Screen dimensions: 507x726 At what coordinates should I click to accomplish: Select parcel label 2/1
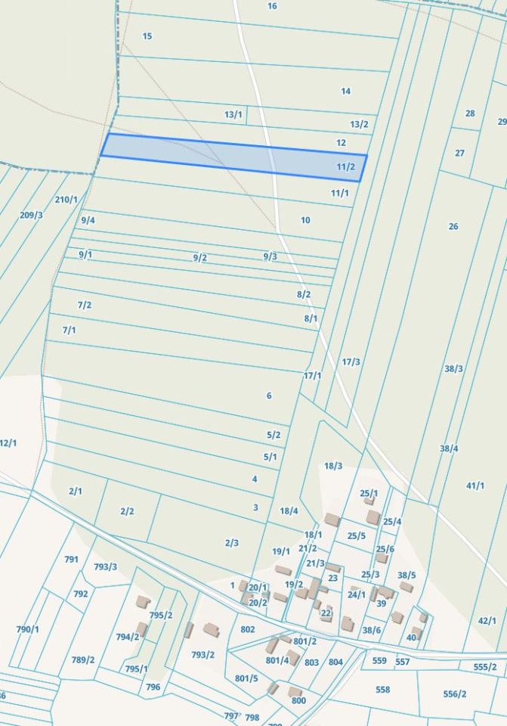76,492
